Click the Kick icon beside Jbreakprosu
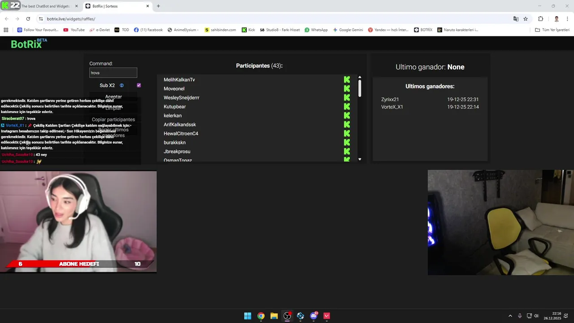 [347, 152]
